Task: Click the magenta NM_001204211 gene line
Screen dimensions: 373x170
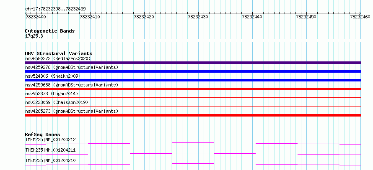Action: tap(193, 154)
